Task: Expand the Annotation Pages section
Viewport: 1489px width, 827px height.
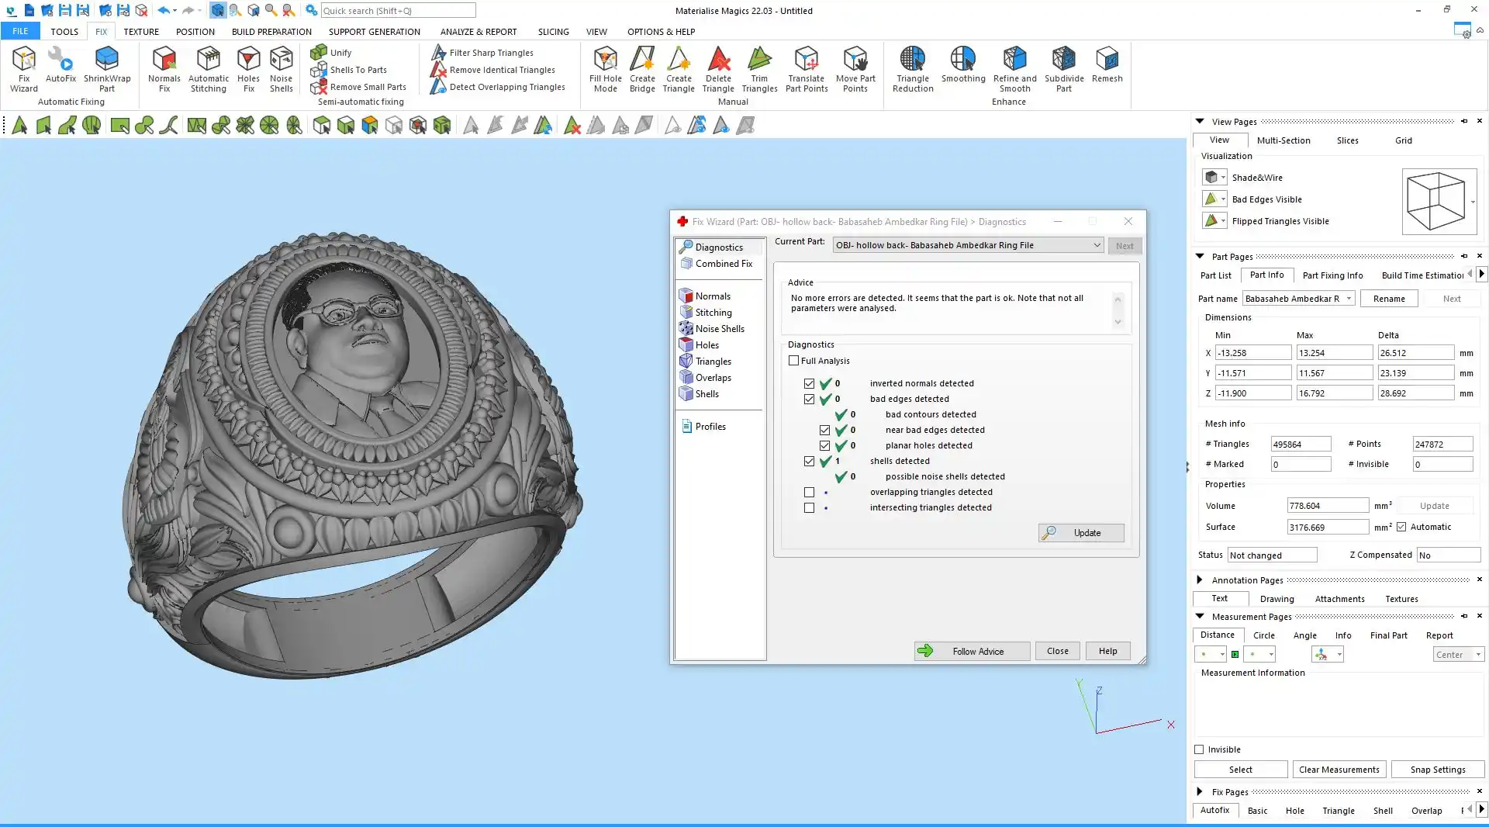Action: pyautogui.click(x=1200, y=580)
